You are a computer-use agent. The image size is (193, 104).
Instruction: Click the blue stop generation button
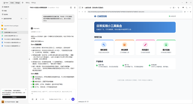pyautogui.click(x=73, y=99)
